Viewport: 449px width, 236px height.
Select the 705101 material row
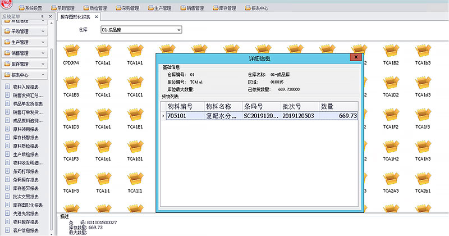point(182,116)
